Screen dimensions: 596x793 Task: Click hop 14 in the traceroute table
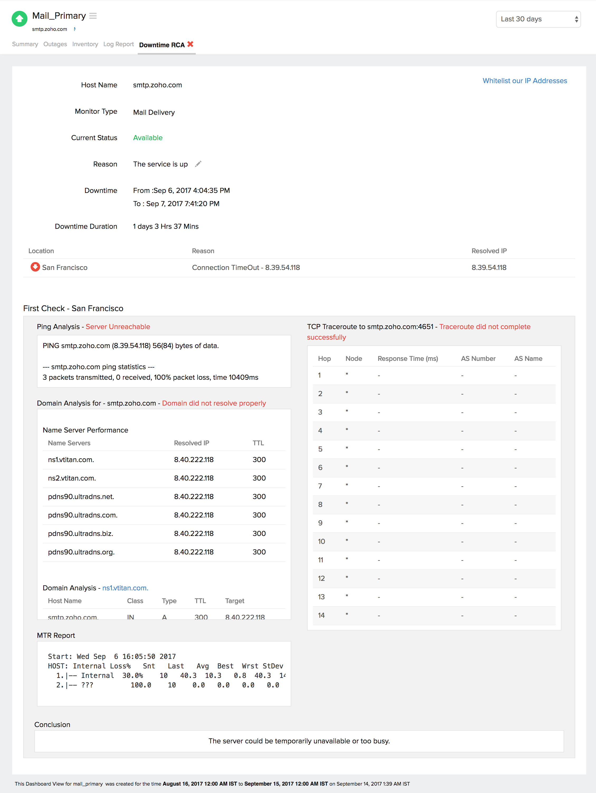point(321,616)
